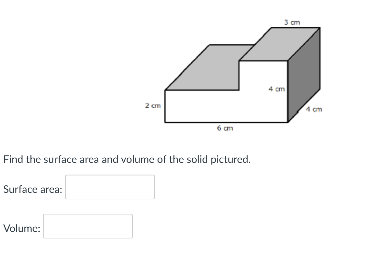Click inside the Surface area answer box
This screenshot has width=388, height=258.
tap(110, 187)
